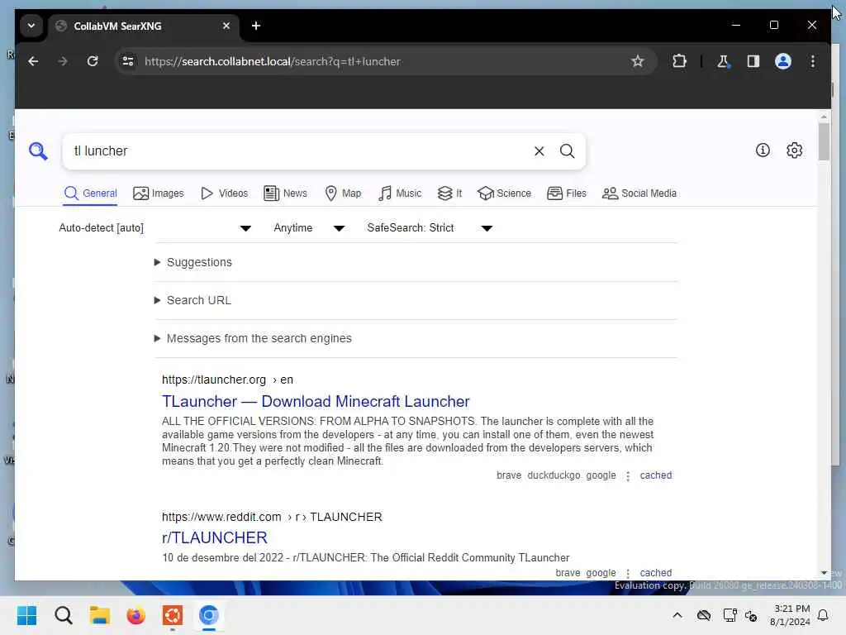Image resolution: width=846 pixels, height=635 pixels.
Task: Open Chrome Labs flask icon
Action: pos(723,61)
